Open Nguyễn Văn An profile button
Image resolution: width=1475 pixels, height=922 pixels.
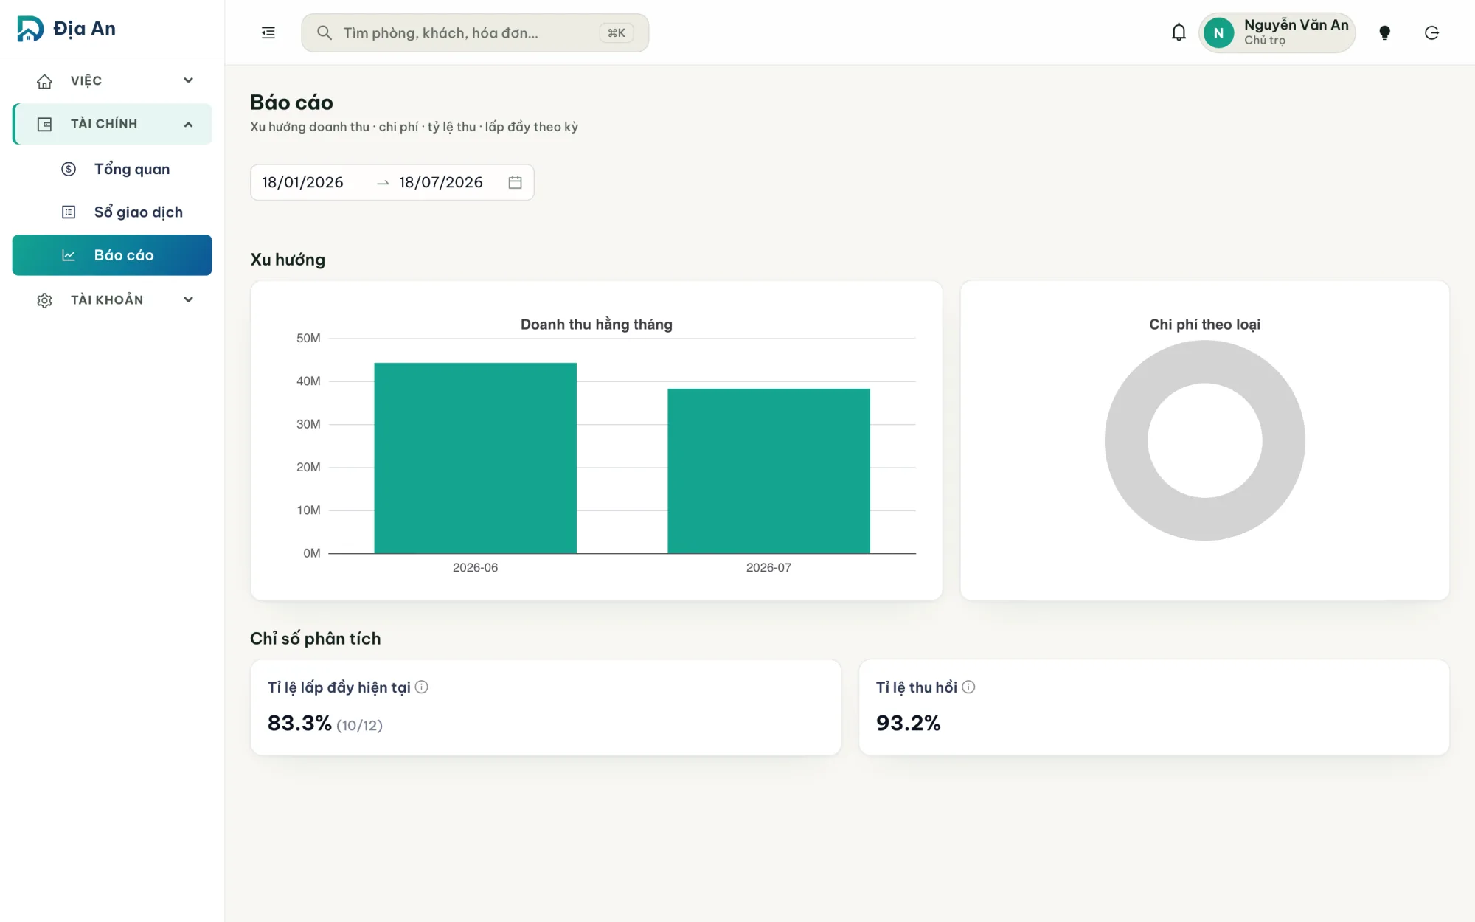[1277, 32]
